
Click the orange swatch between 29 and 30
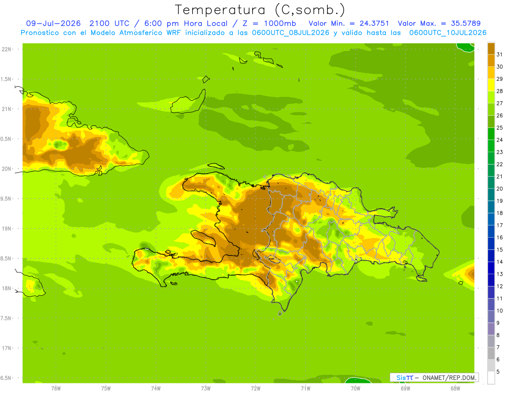pos(491,73)
